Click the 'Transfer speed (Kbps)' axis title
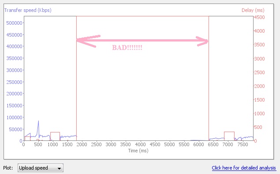The width and height of the screenshot is (280, 174). pos(28,10)
